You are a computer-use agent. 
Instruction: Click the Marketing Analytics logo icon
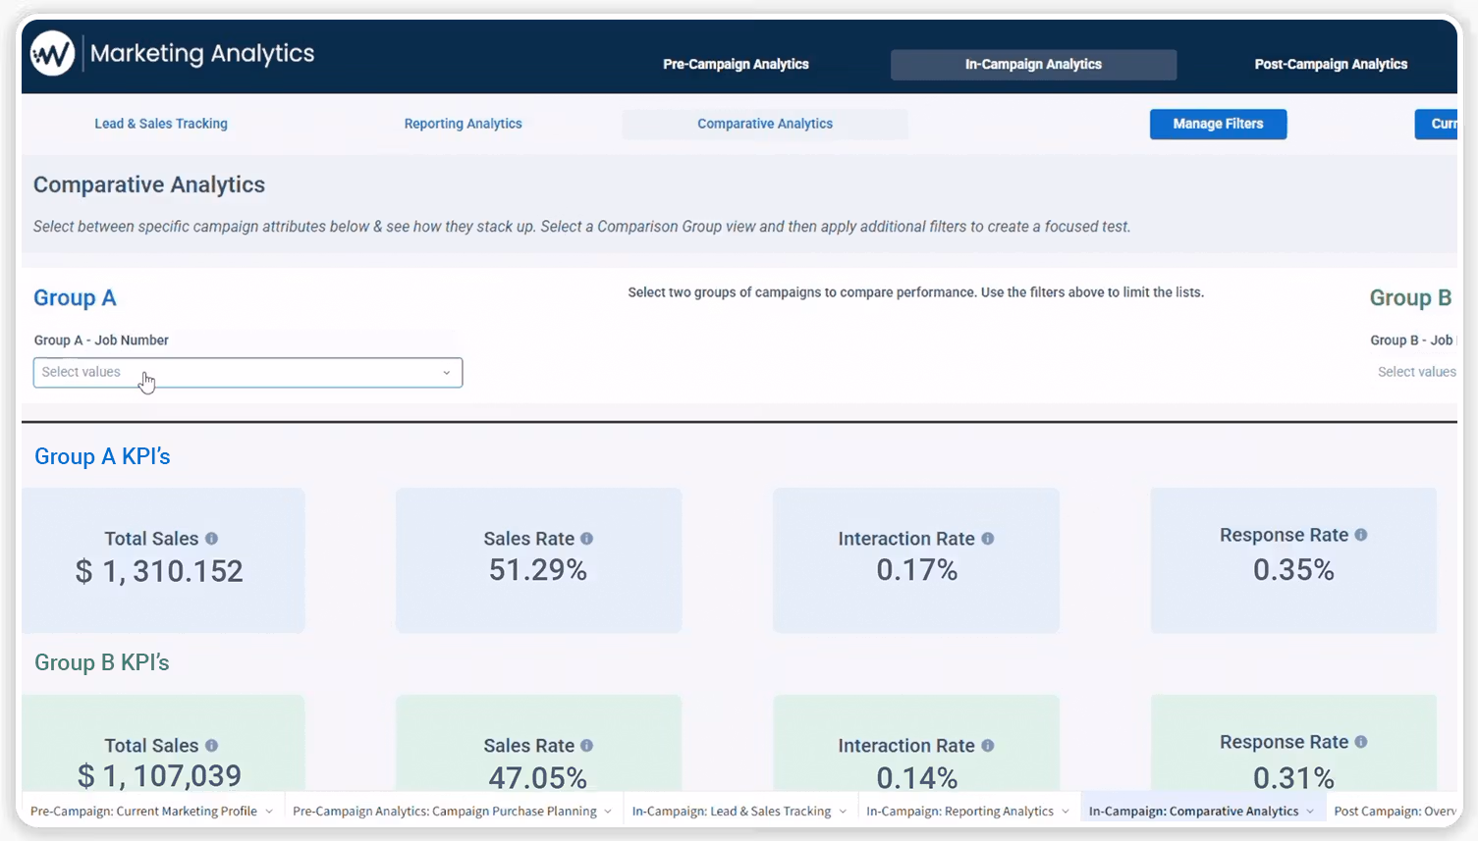click(x=52, y=54)
